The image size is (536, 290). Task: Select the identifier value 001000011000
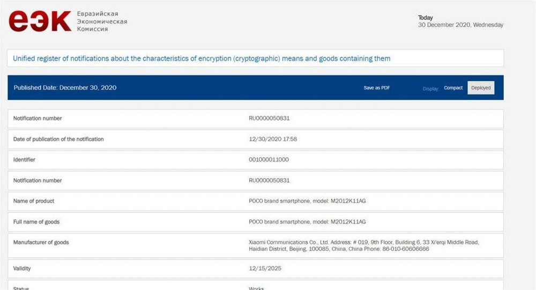pos(269,159)
